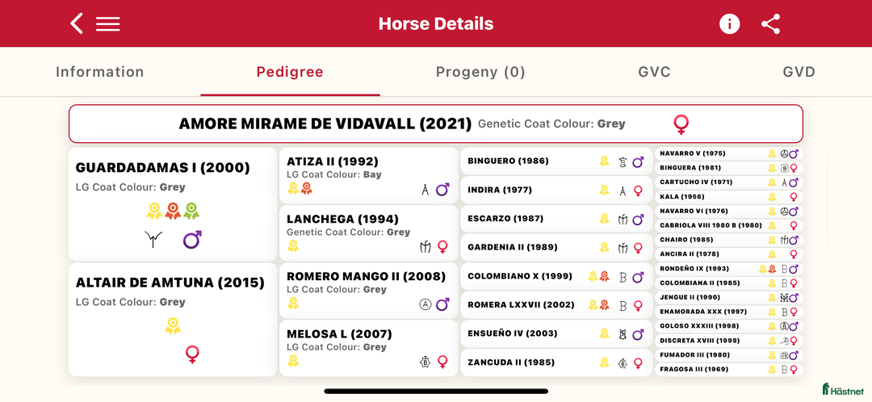Click the female symbol beside Amore Mirame
The height and width of the screenshot is (402, 872).
[681, 124]
